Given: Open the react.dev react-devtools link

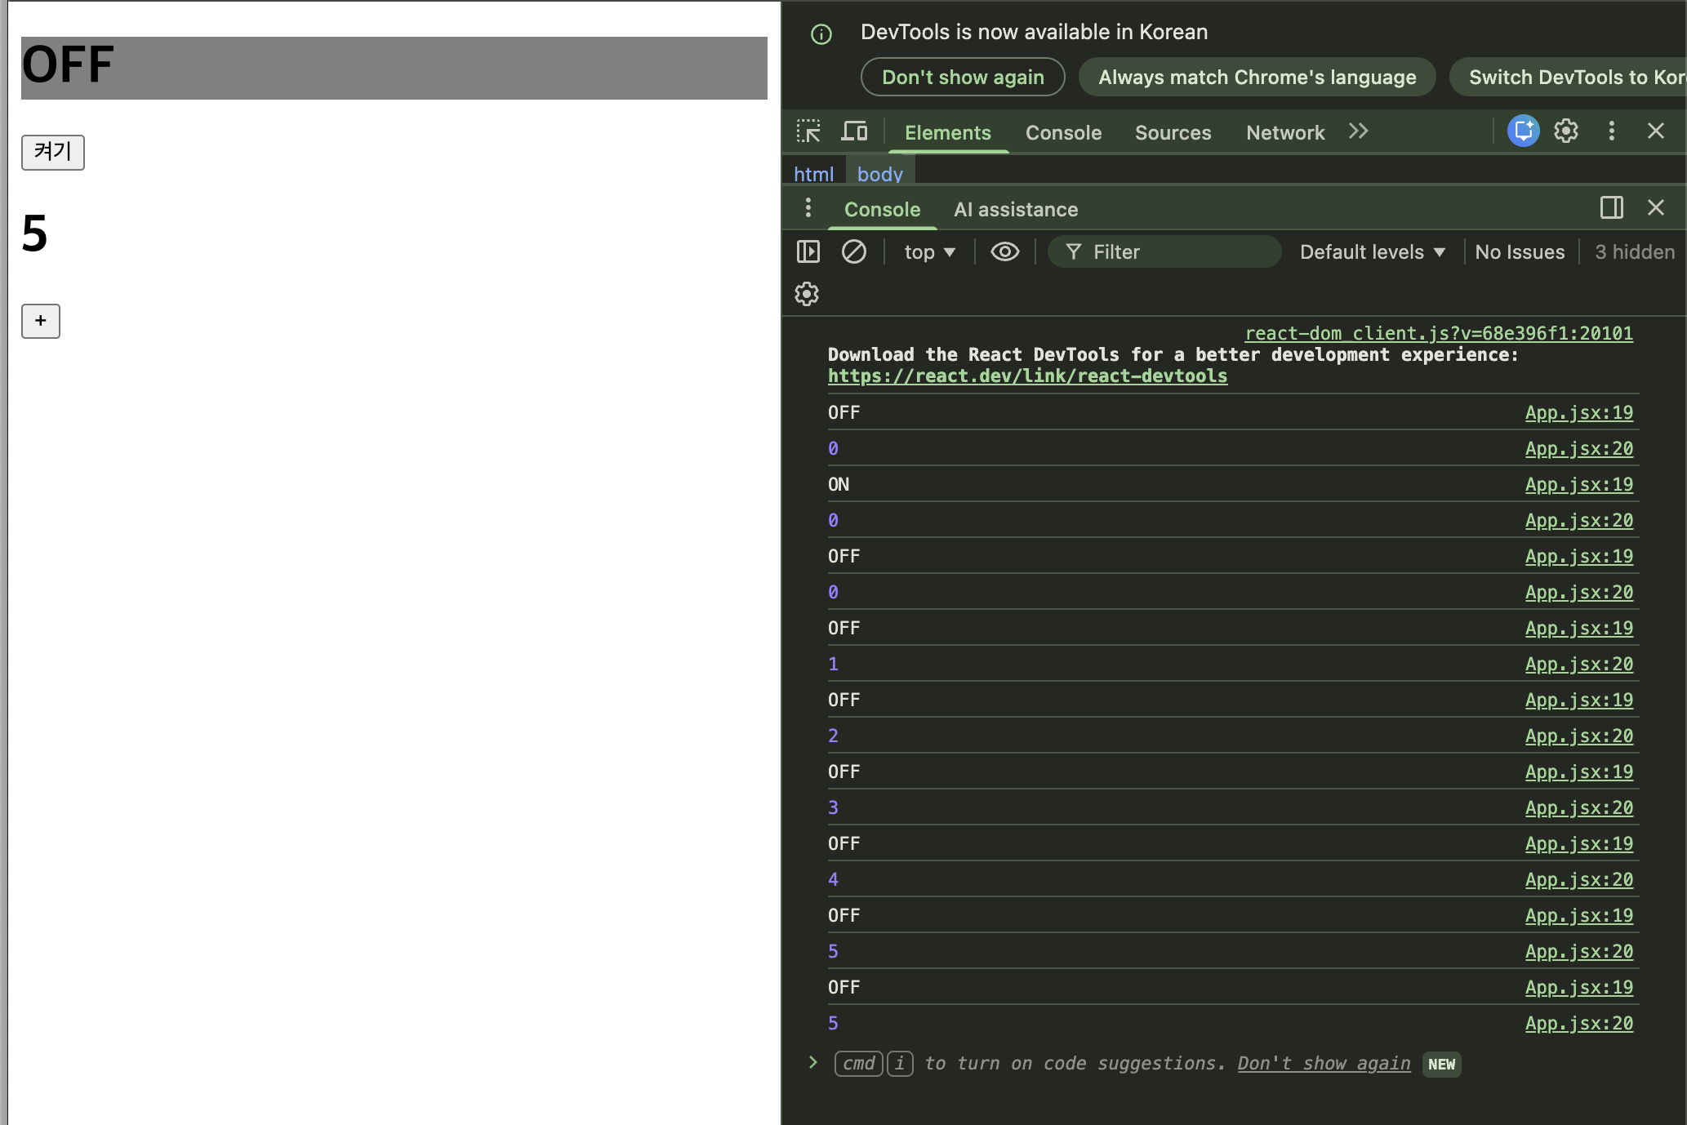Looking at the screenshot, I should click(x=1027, y=376).
